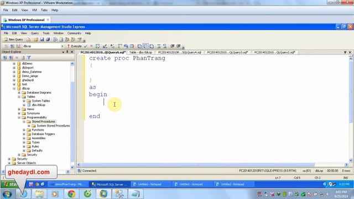The height and width of the screenshot is (199, 354).
Task: Open Google Chrome from the Windows taskbar
Action: coord(71,194)
